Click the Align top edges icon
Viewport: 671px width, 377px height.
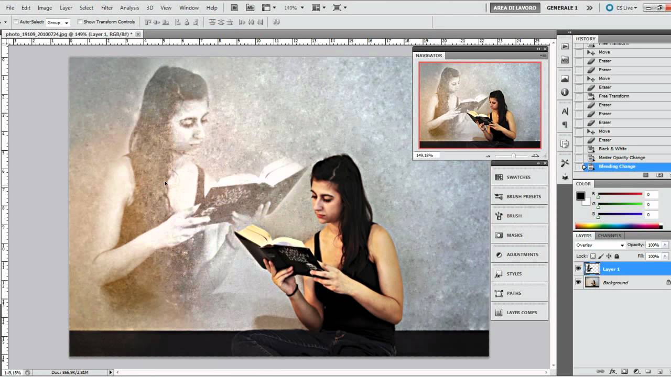(x=148, y=22)
